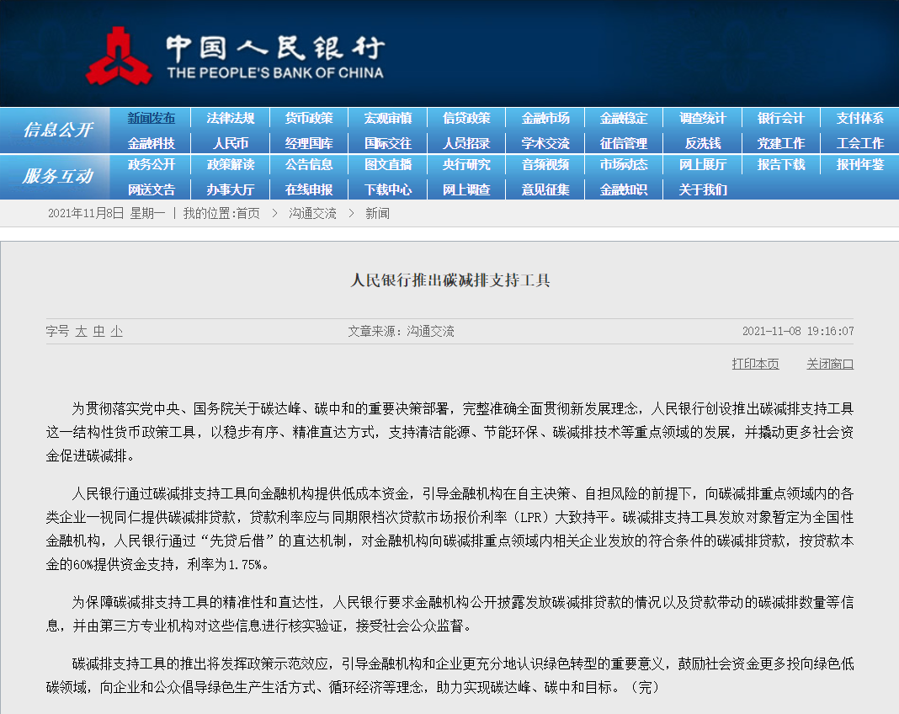
Task: Go to 金融稳定 page
Action: (x=624, y=118)
